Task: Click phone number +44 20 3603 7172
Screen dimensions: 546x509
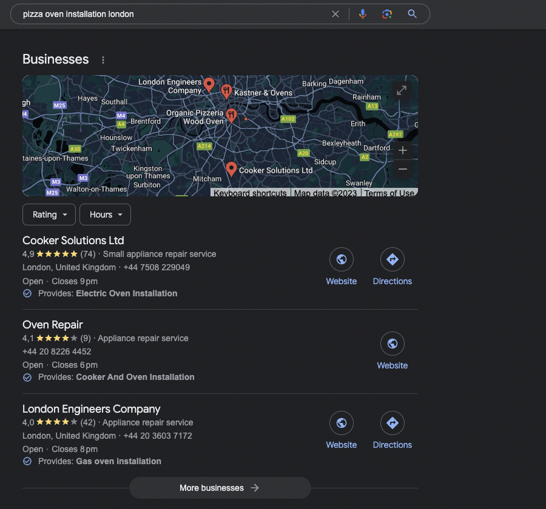Action: click(x=158, y=436)
